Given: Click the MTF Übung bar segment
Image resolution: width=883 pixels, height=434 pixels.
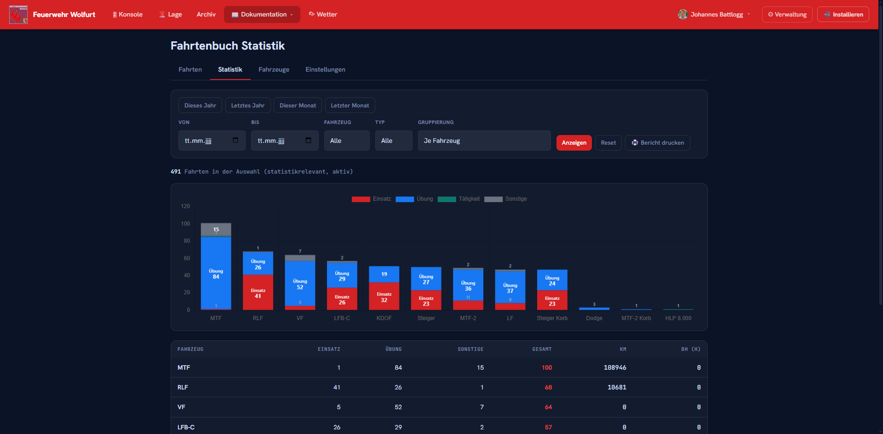Looking at the screenshot, I should point(216,273).
